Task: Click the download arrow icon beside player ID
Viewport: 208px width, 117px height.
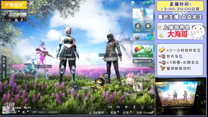Action: click(15, 112)
